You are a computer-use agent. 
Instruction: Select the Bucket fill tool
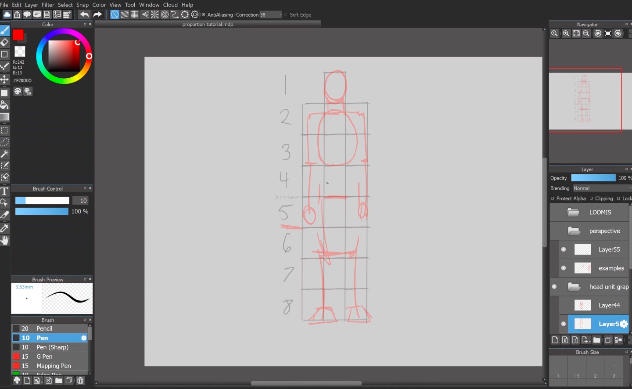[4, 105]
